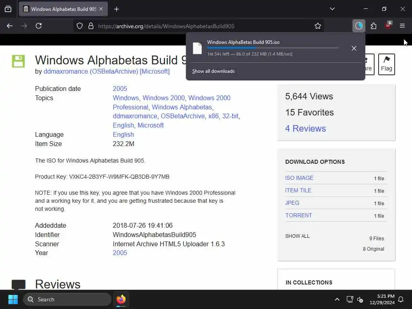Open the network status tray icon
This screenshot has width=412, height=309.
pos(350,299)
